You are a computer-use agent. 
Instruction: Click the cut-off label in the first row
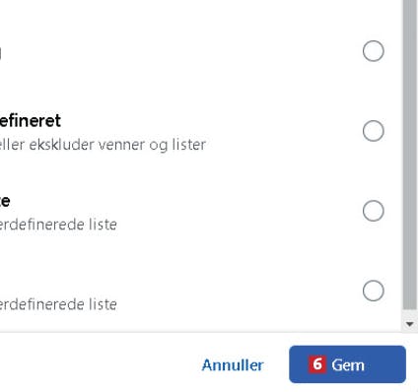pyautogui.click(x=1, y=53)
